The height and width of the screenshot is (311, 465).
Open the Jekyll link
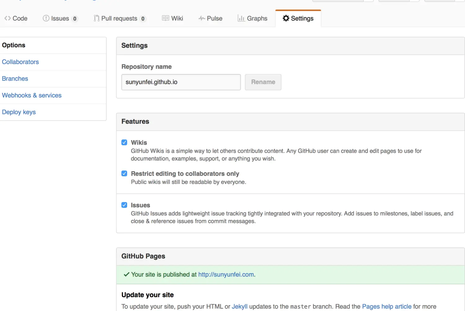click(240, 306)
